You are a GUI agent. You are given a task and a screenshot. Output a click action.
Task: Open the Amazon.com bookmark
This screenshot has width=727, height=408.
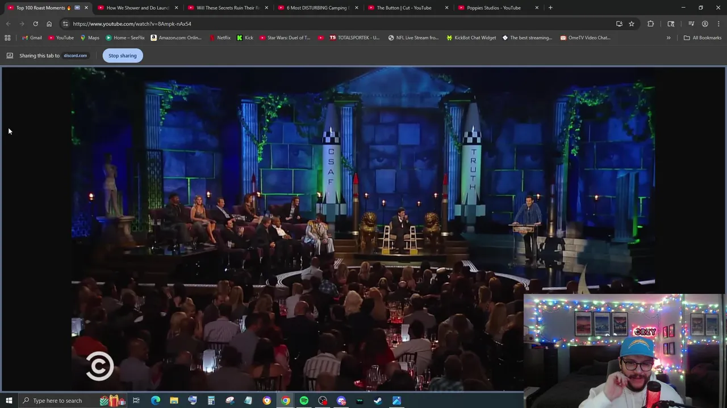(176, 38)
